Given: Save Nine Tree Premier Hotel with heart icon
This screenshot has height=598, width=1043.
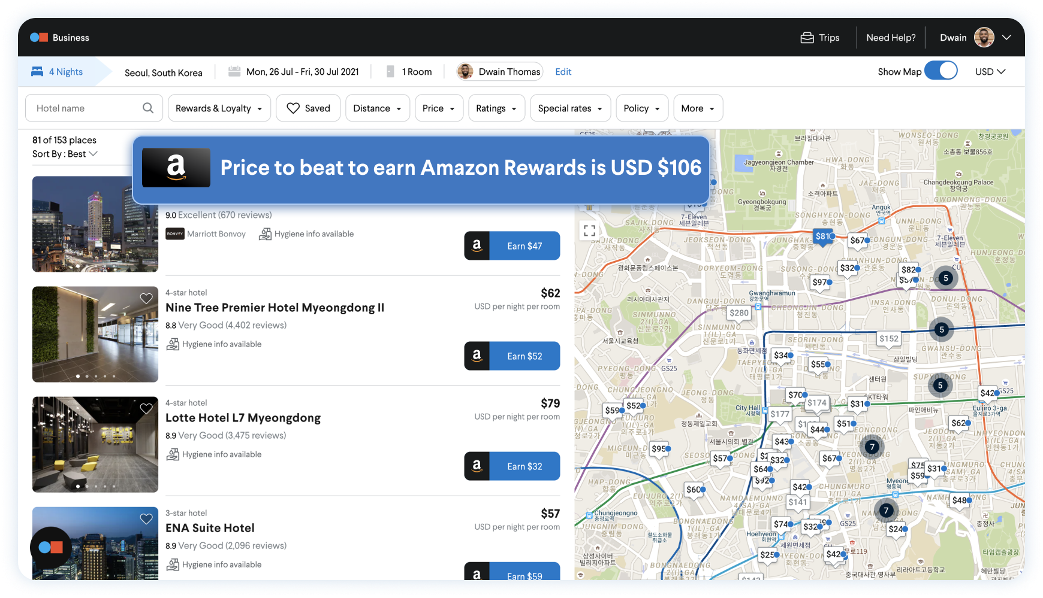Looking at the screenshot, I should pos(146,298).
